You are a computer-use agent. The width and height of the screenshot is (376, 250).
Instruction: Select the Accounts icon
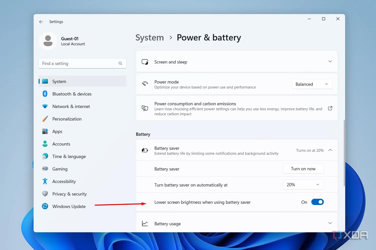pos(45,144)
